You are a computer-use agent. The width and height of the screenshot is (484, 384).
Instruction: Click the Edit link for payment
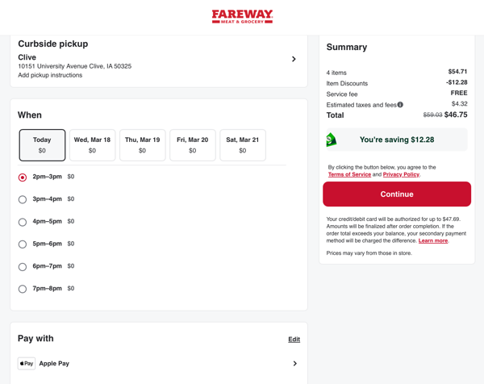click(294, 340)
